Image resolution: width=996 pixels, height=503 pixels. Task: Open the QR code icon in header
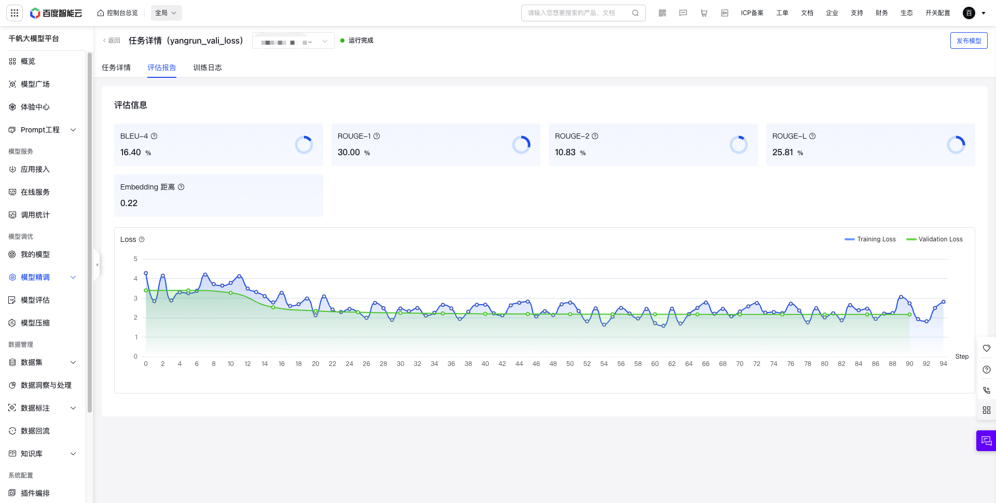point(662,13)
